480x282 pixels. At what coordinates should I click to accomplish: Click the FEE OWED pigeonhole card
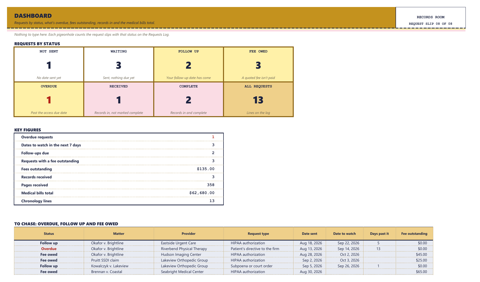[258, 64]
